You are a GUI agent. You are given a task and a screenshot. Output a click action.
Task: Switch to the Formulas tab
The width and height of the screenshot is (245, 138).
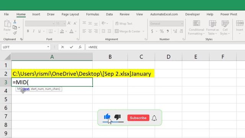(93, 14)
